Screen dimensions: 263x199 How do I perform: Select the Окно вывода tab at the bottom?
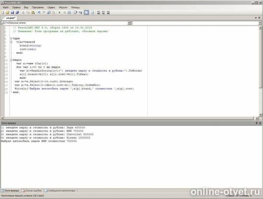click(10, 191)
